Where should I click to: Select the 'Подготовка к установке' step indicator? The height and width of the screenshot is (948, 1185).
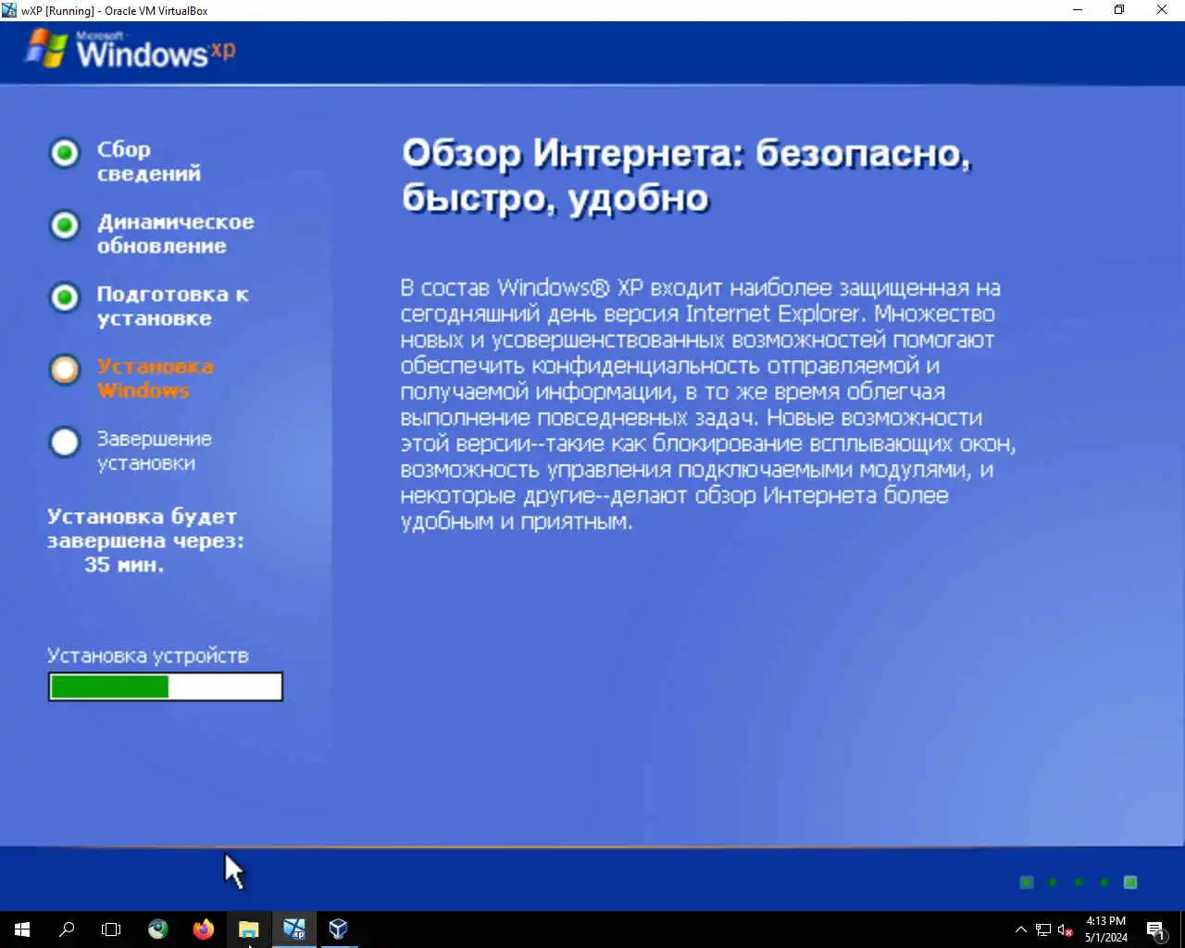pos(65,297)
